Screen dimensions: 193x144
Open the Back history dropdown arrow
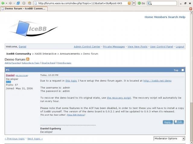pos(6,3)
